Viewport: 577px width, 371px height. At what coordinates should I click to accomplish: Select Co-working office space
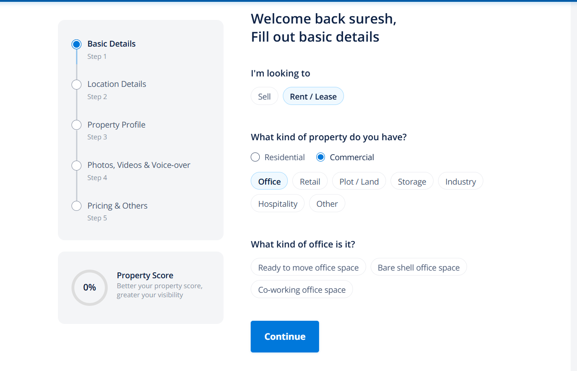tap(302, 290)
